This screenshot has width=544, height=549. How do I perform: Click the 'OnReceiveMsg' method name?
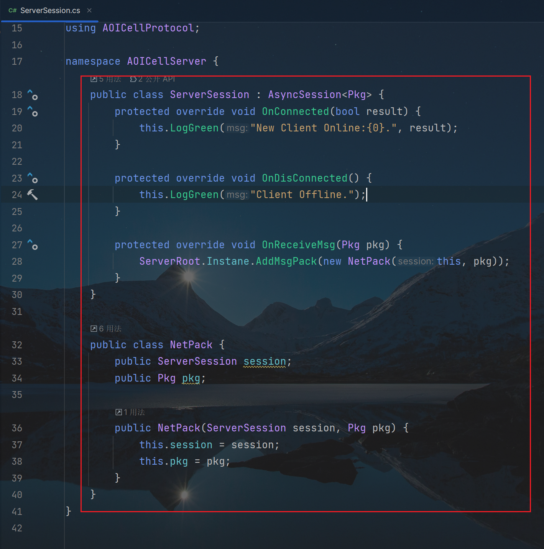click(299, 245)
